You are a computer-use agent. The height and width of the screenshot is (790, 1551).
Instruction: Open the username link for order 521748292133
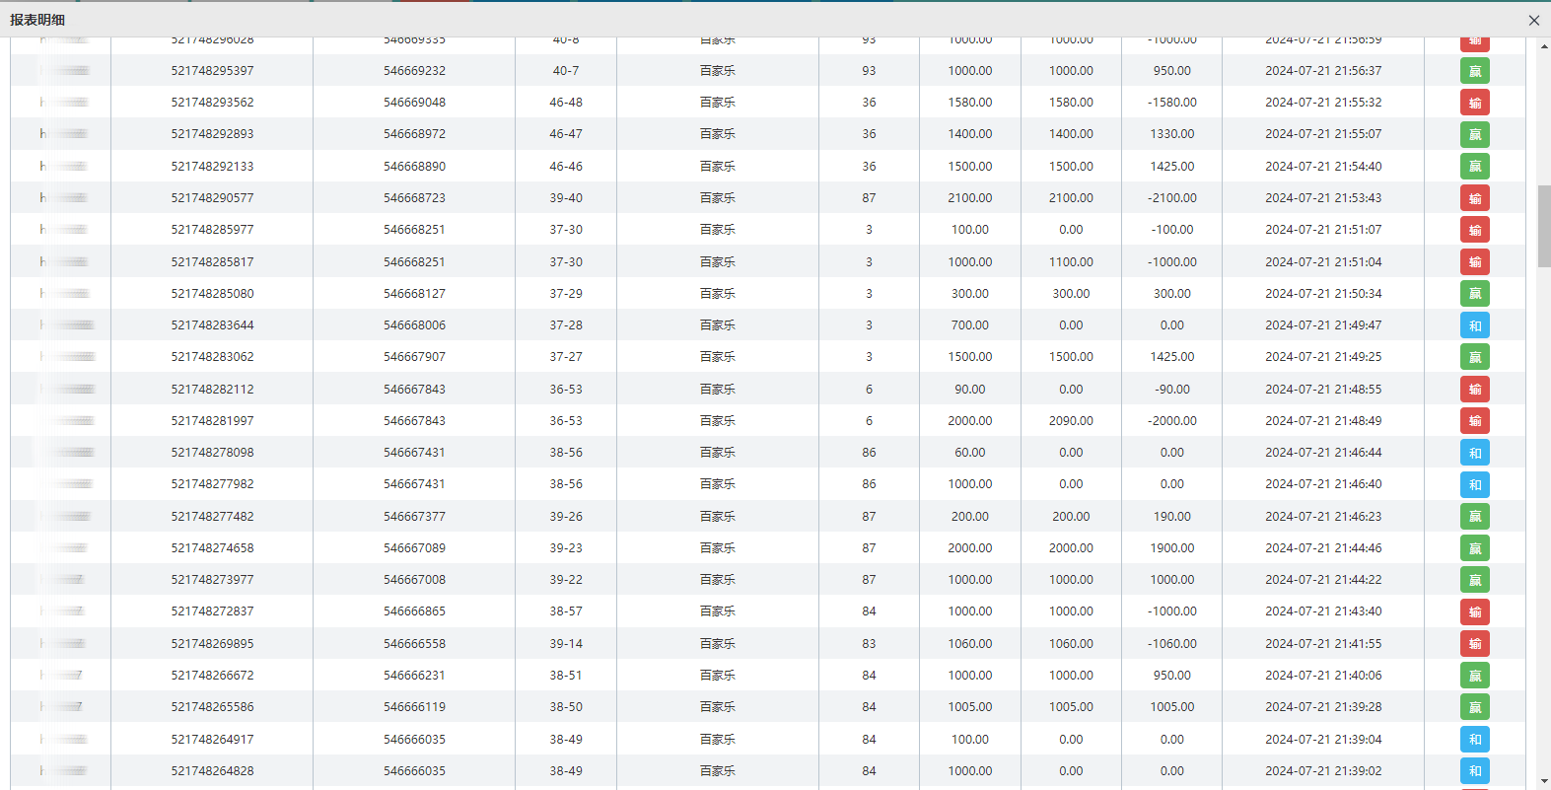coord(64,167)
